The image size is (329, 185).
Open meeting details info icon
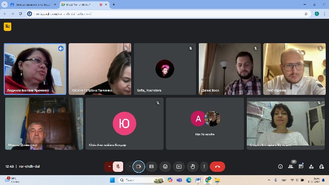[280, 167]
